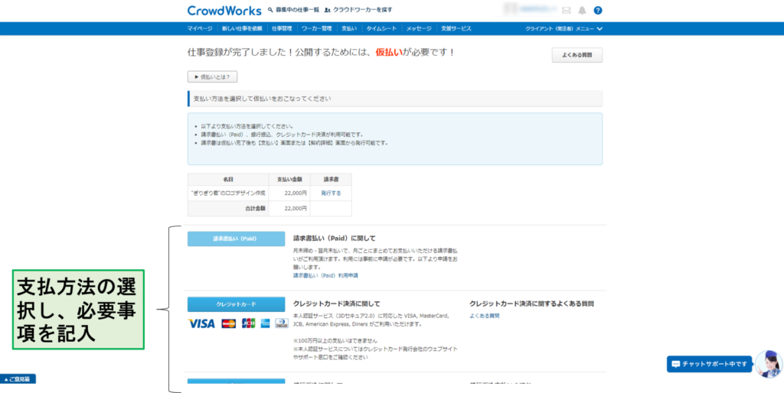
Task: Click the 支払い金額 column header
Action: pyautogui.click(x=289, y=179)
